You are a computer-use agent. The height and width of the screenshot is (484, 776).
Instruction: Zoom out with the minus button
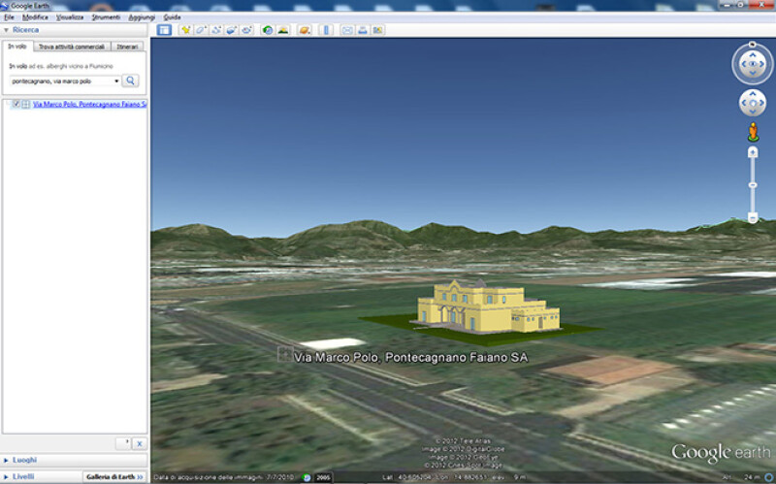[x=753, y=217]
